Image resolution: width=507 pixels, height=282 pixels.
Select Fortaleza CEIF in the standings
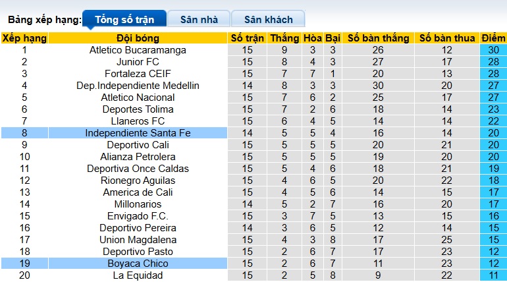click(138, 74)
